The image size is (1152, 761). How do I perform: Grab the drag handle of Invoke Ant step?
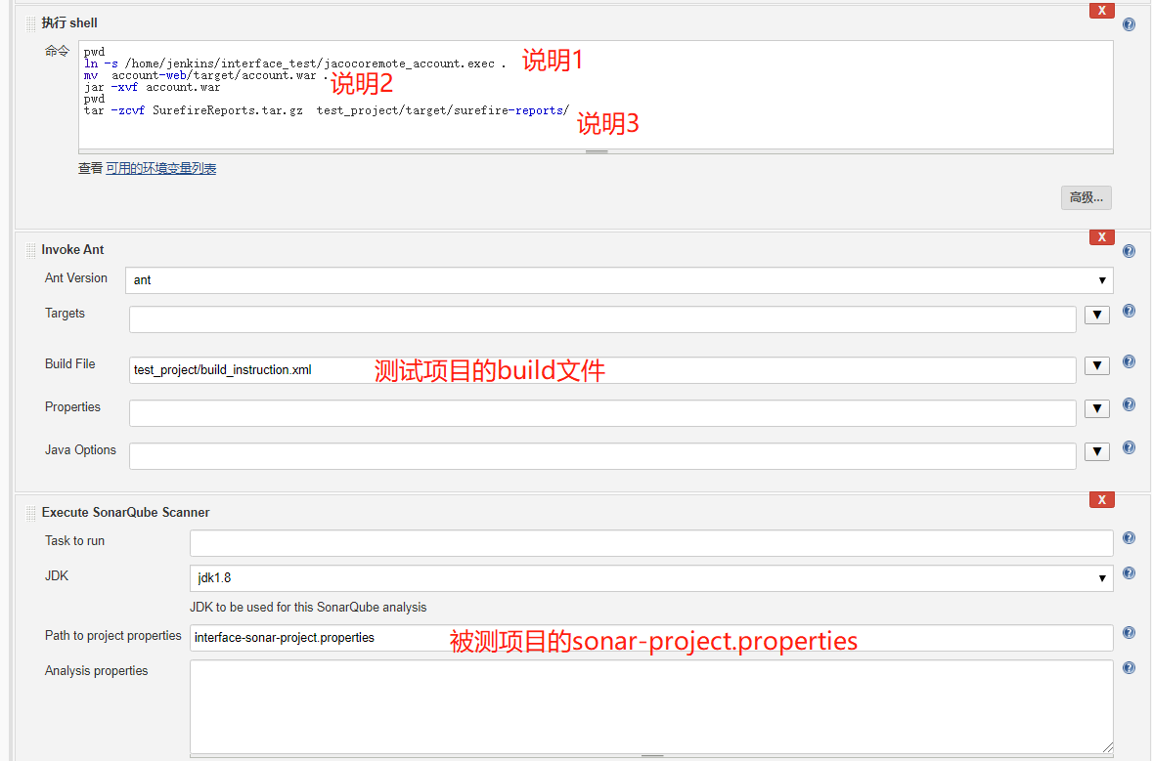coord(29,249)
